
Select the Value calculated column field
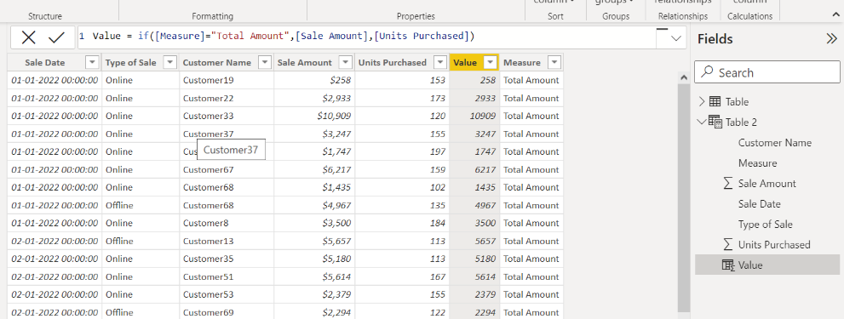767,265
